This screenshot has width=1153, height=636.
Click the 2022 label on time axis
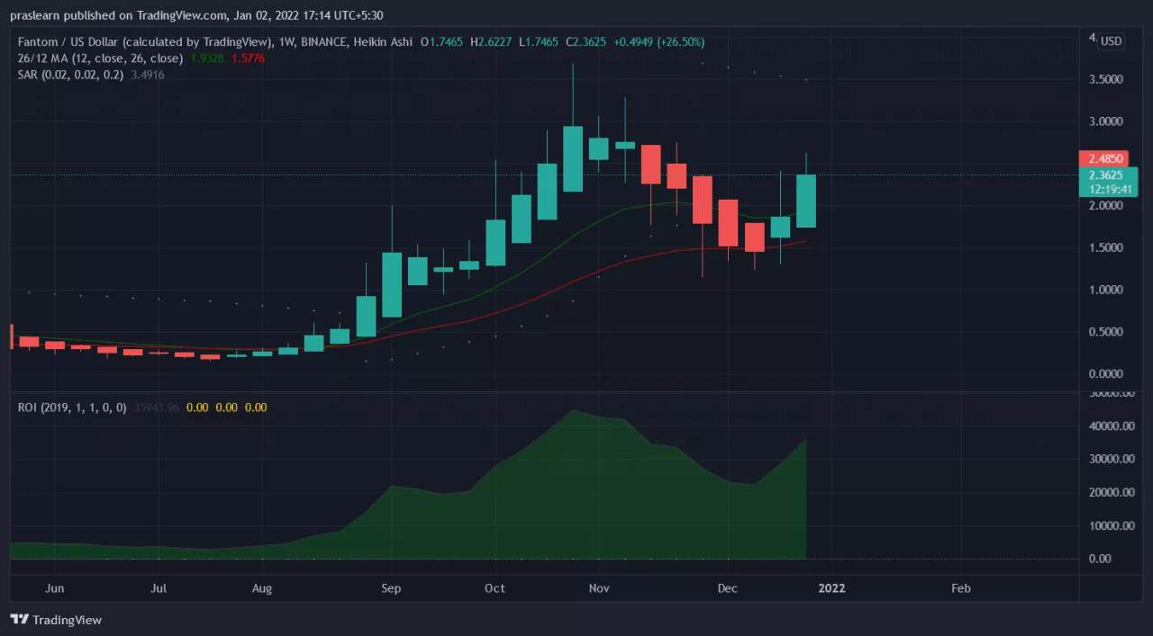coord(831,588)
